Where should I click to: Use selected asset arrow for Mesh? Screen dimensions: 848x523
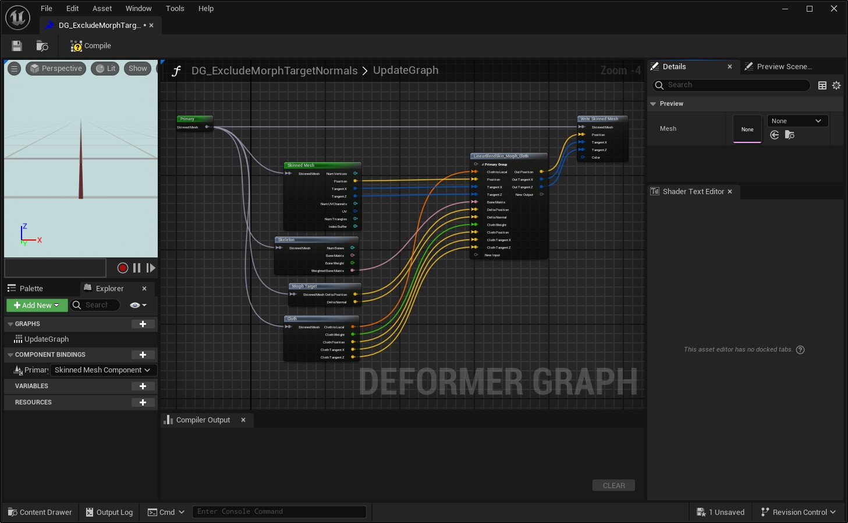(x=775, y=135)
